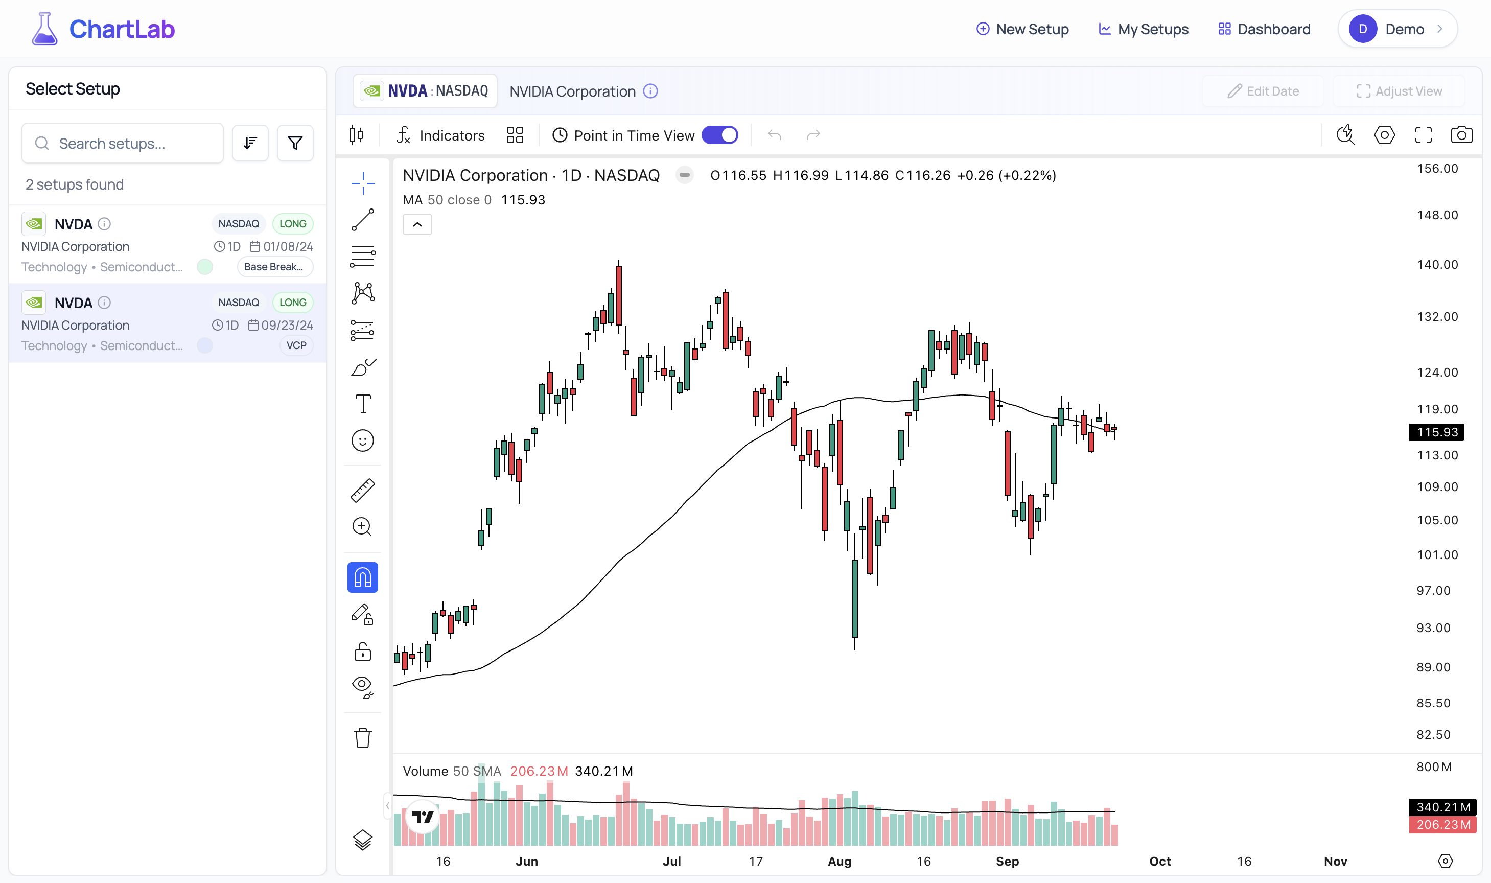
Task: Open the horizontal lines tool group
Action: tap(362, 257)
